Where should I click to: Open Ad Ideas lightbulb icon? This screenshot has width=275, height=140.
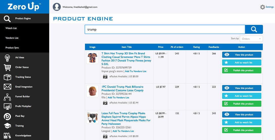(7, 58)
